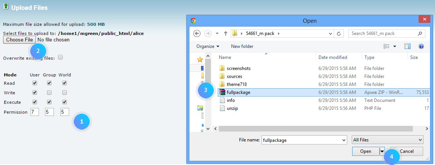Click the Choose File button
Screen dimensions: 435x165
(x=20, y=40)
